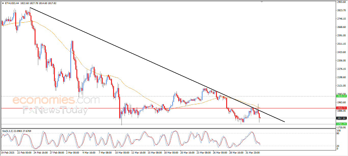This screenshot has height=156, width=348.
Task: Click the 24 Feb 16:00 time label
Action: pos(41,153)
